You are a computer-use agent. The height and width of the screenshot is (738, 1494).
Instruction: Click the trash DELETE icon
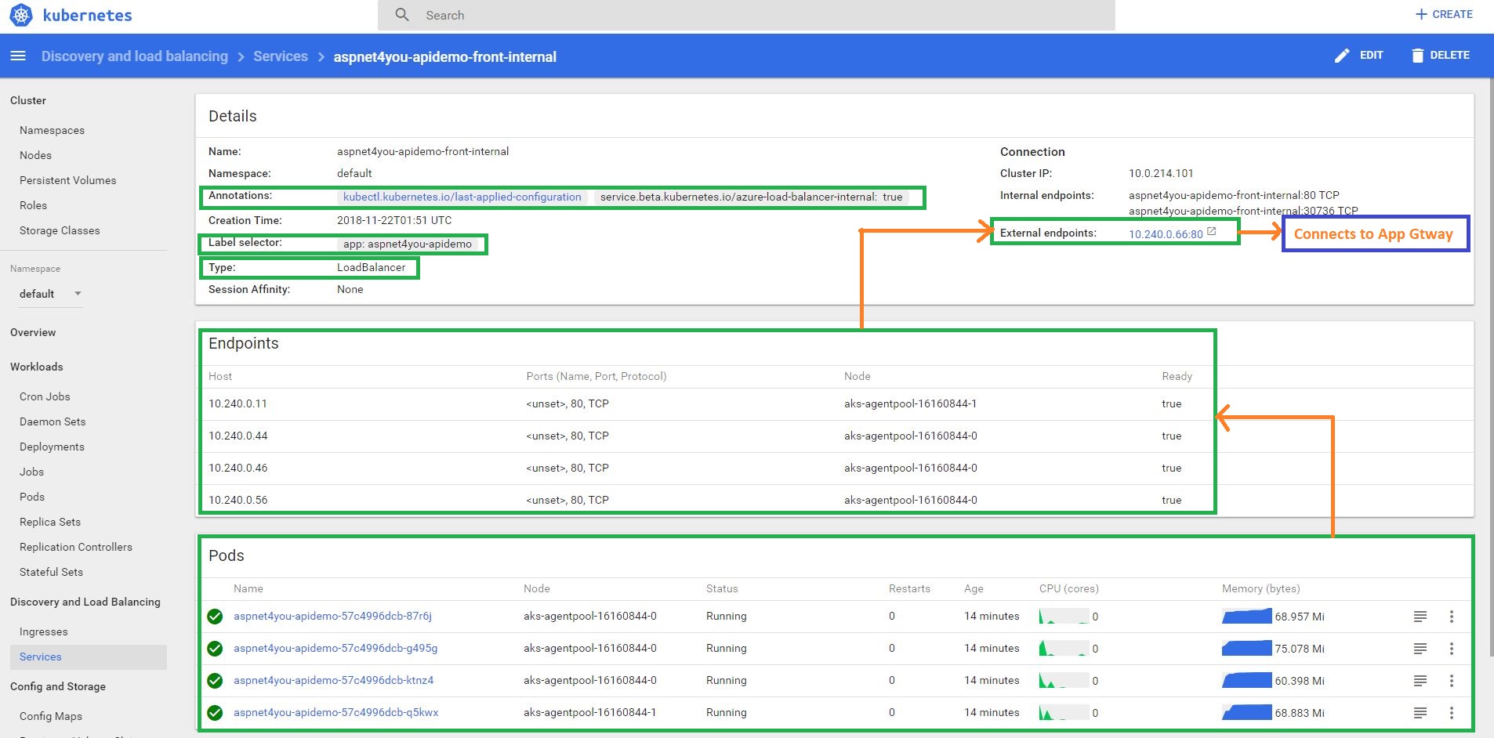1417,56
